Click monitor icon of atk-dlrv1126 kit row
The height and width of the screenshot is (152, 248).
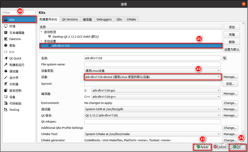50,45
